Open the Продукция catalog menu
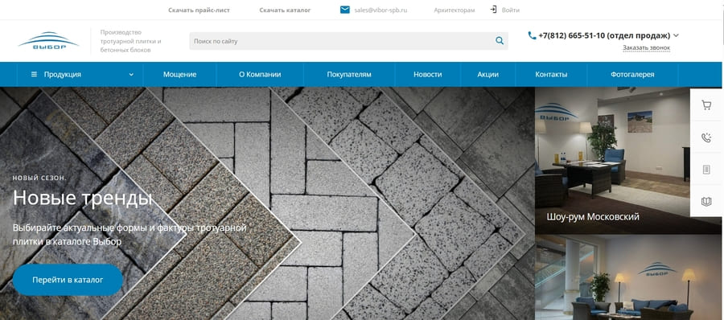 (x=80, y=74)
